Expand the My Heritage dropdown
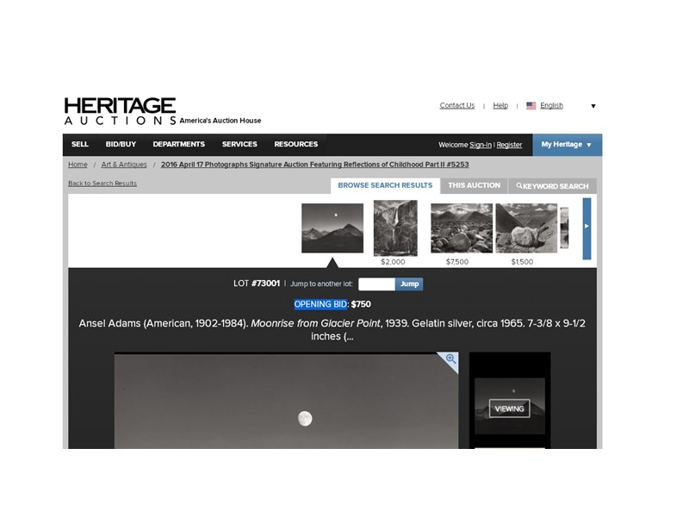This screenshot has width=689, height=517. (567, 145)
